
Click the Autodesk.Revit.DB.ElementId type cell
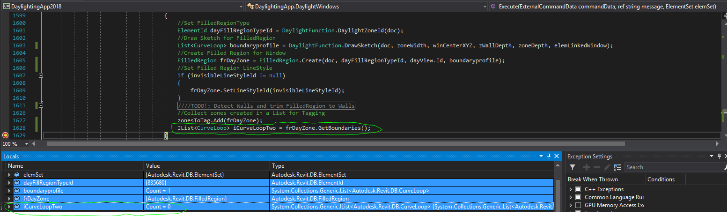point(411,183)
